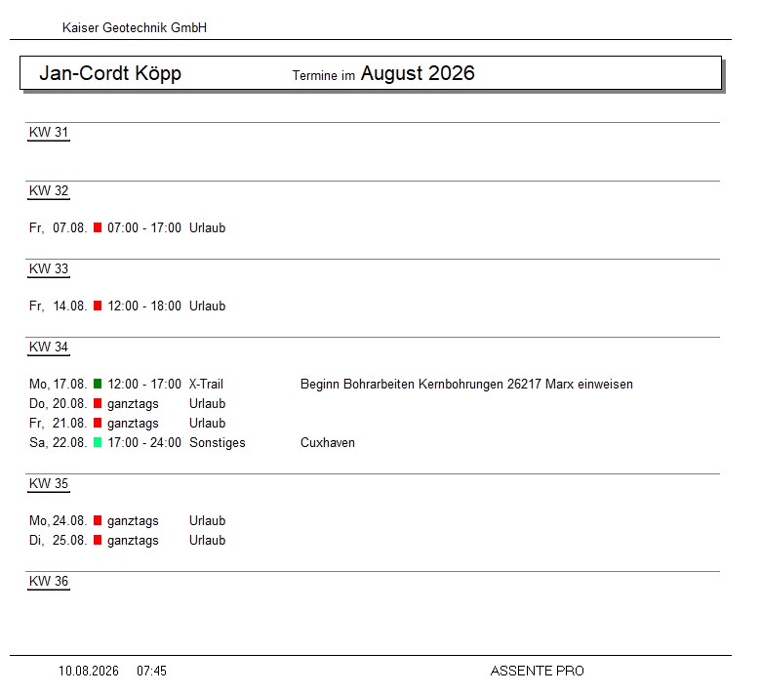The width and height of the screenshot is (761, 694).
Task: Click the date Fr, 21.08.
Action: pos(59,423)
